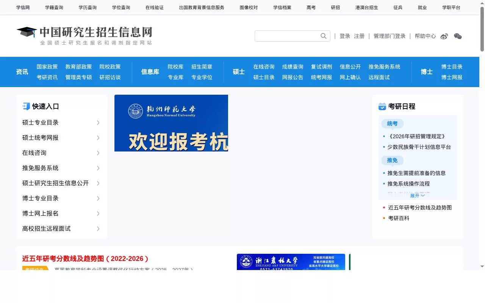485x303 pixels.
Task: Open 少数民族骨干计划信息平台 link
Action: point(419,147)
